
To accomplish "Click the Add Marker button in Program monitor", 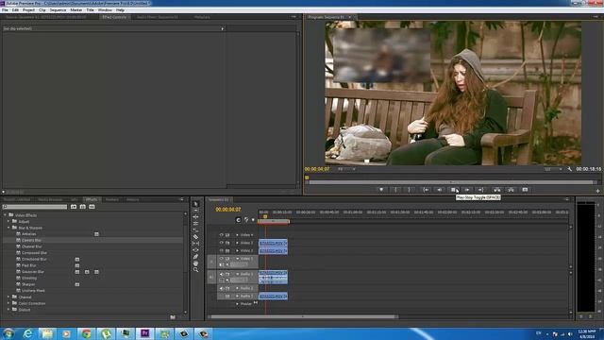I will point(381,190).
